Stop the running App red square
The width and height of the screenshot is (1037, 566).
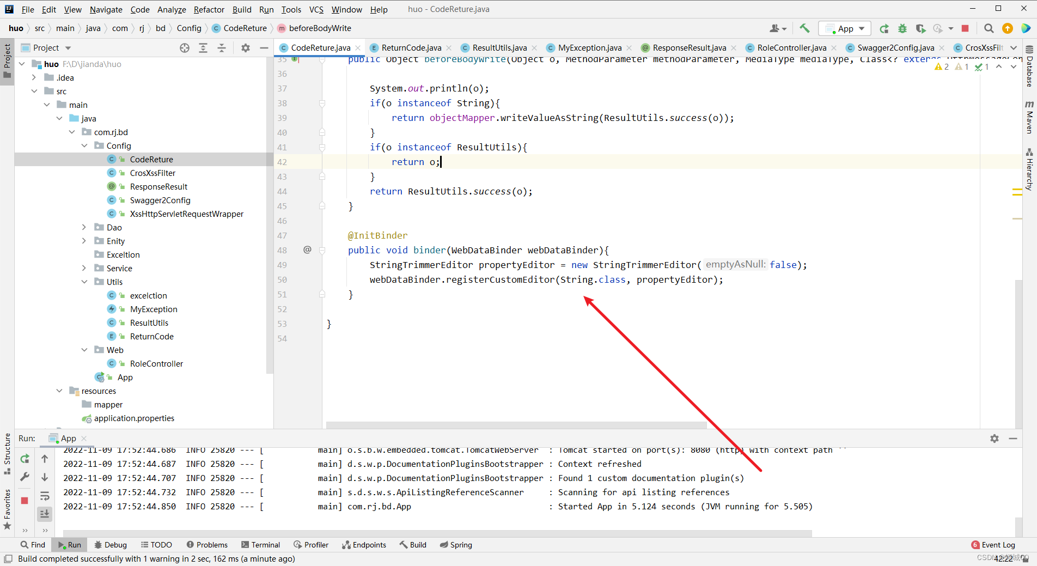(965, 28)
